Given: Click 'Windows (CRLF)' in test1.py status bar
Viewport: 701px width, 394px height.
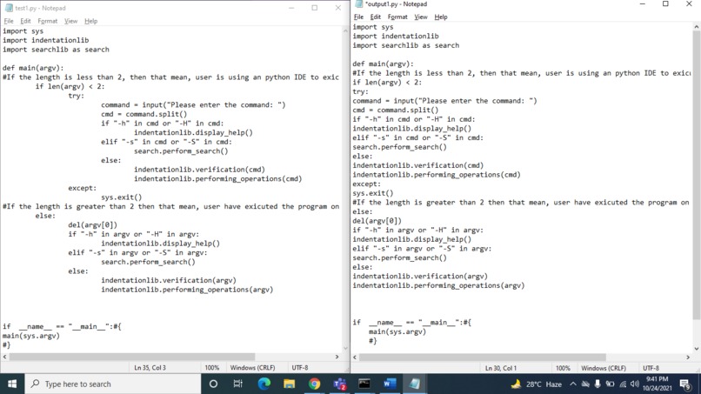Looking at the screenshot, I should [x=252, y=368].
